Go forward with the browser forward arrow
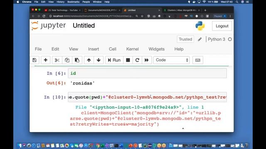The width and height of the screenshot is (266, 149). coord(39,16)
